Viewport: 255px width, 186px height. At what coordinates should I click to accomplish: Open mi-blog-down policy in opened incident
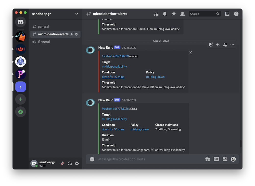(x=155, y=77)
